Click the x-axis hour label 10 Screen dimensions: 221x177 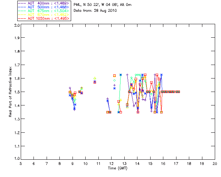pyautogui.click(x=85, y=164)
